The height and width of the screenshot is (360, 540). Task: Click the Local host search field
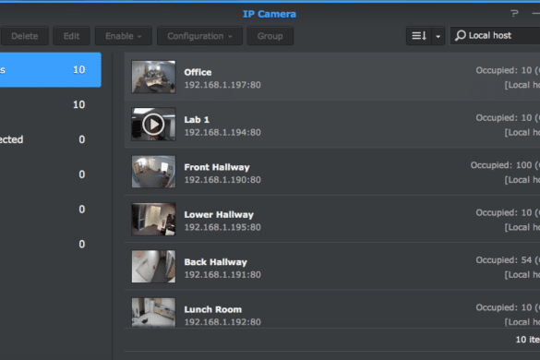coord(495,35)
